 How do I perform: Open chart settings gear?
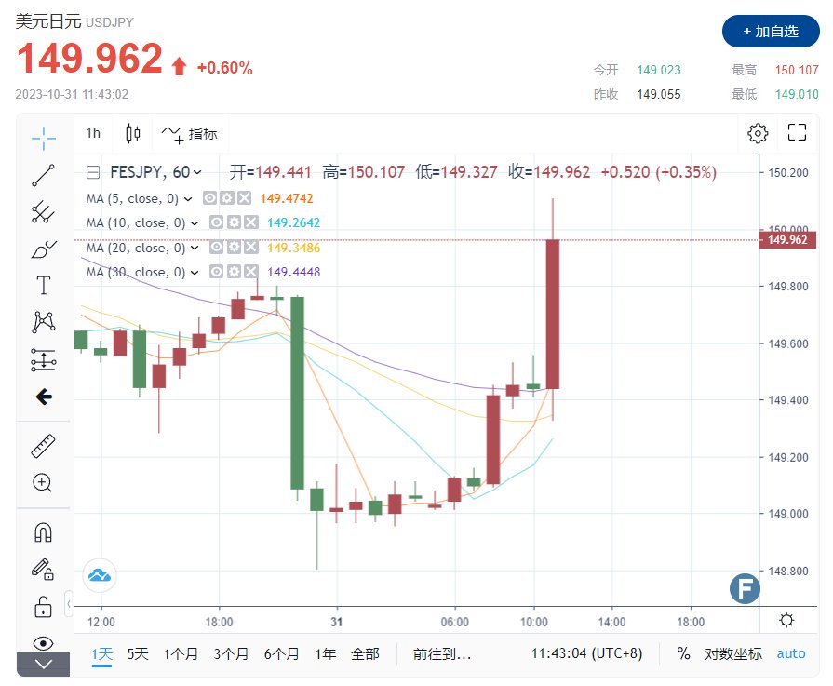758,133
